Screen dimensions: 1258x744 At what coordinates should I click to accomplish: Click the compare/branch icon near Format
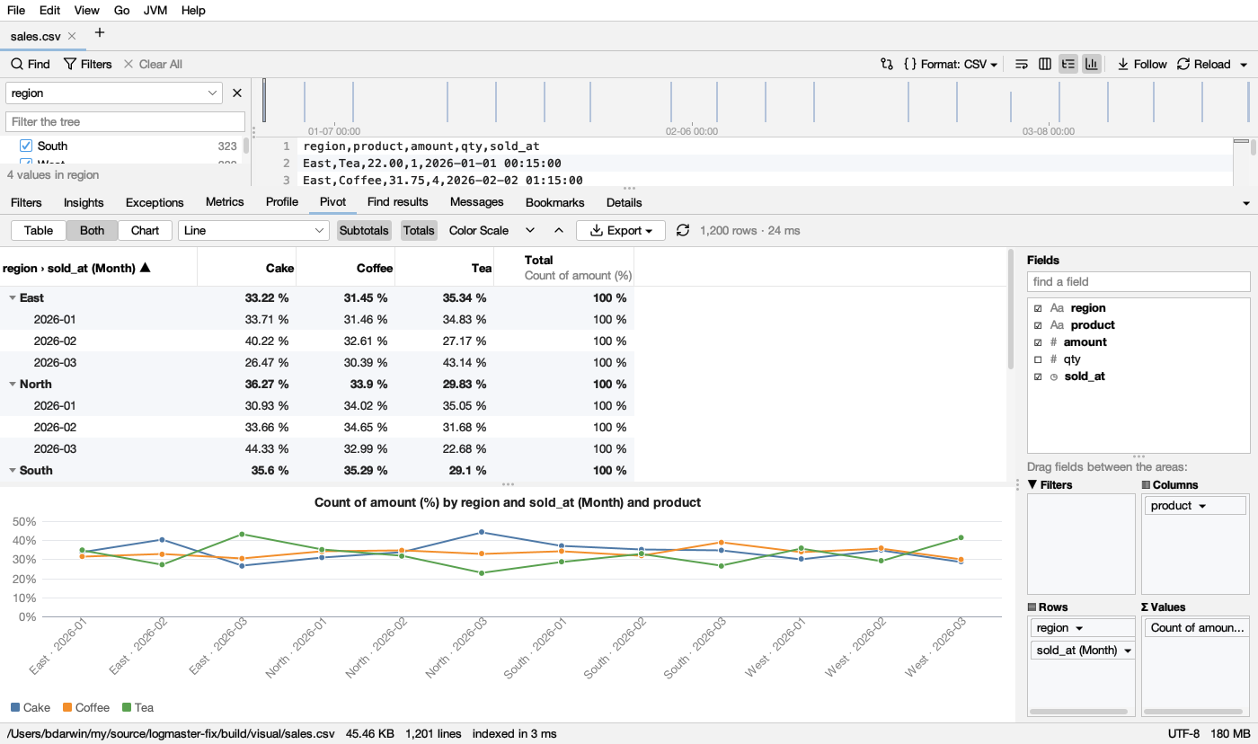[887, 64]
